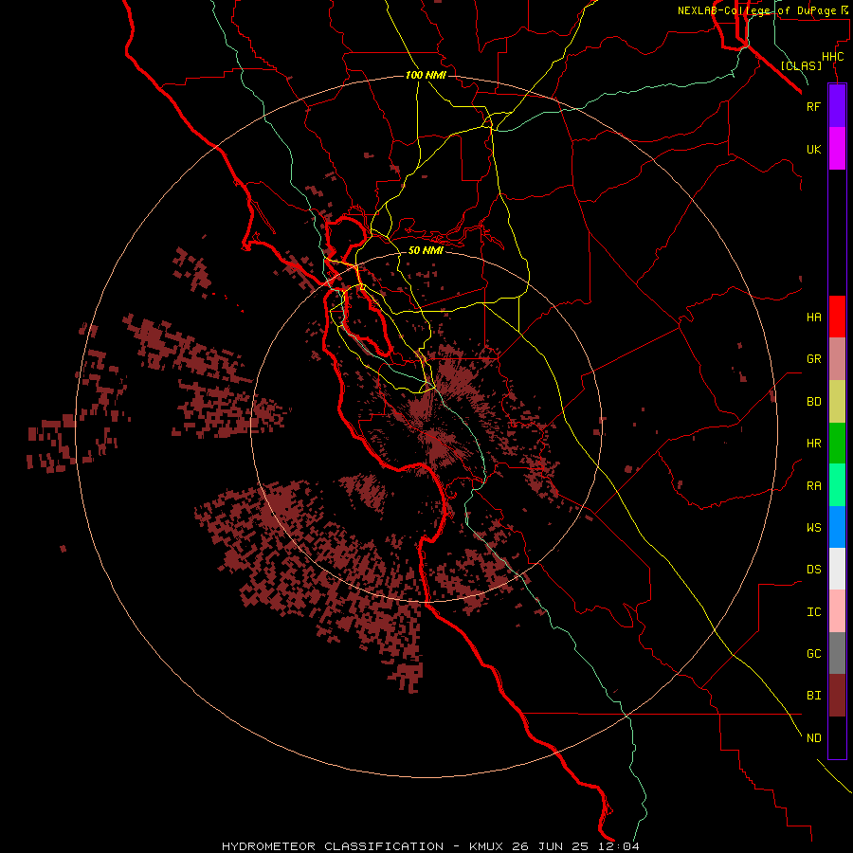Click the "[CLAS]" units label
Viewport: 853px width, 853px height.
point(801,65)
